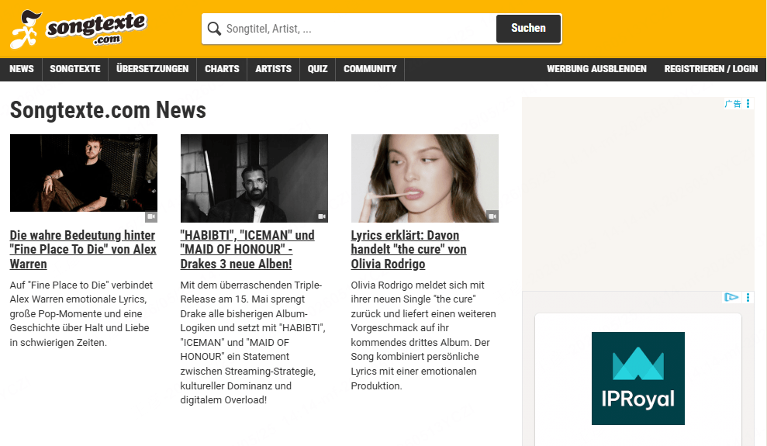Open the Alex Warren article thumbnail
Image resolution: width=767 pixels, height=446 pixels.
84,173
